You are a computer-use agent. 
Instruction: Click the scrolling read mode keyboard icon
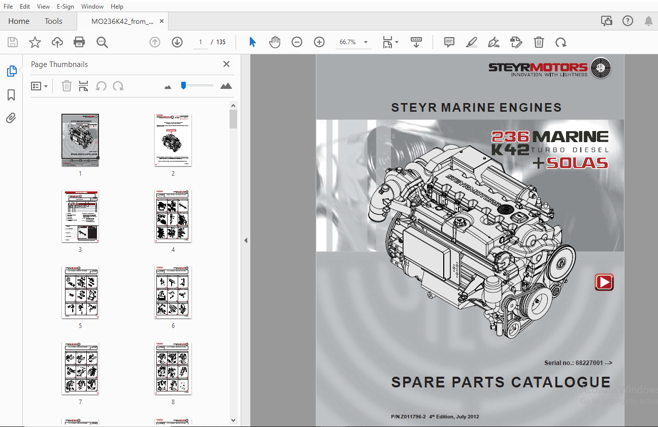coord(416,42)
